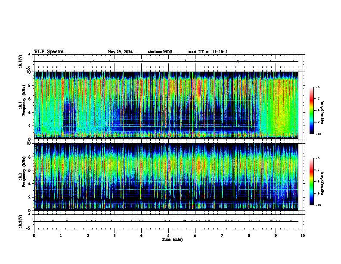
Task: Click the "ch.1(V)" waveform axis label
Action: tap(20, 61)
